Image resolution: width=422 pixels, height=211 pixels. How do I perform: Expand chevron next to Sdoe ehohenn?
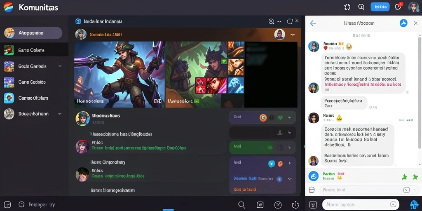point(60,114)
